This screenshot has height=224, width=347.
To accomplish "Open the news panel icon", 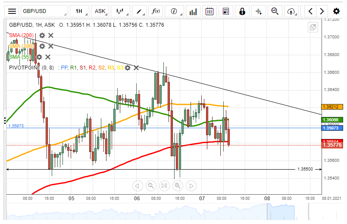I will point(226,11).
